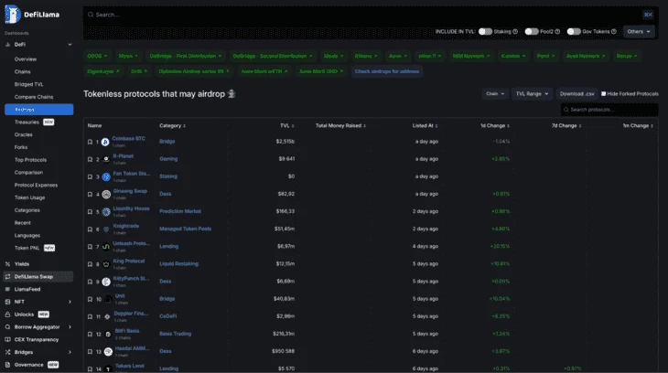
Task: Open Chains in the sidebar
Action: coord(23,71)
